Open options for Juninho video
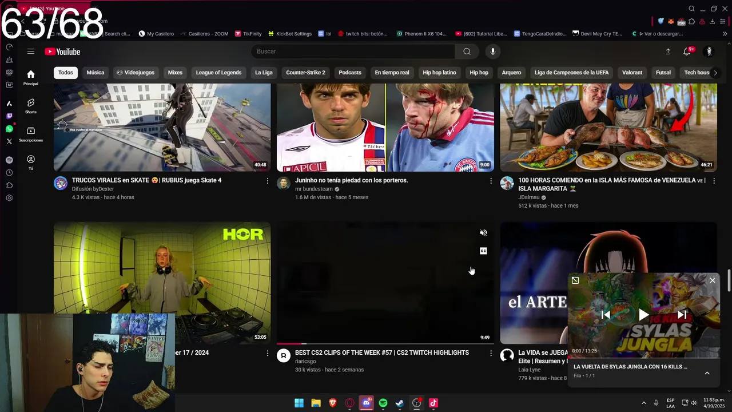 (491, 181)
